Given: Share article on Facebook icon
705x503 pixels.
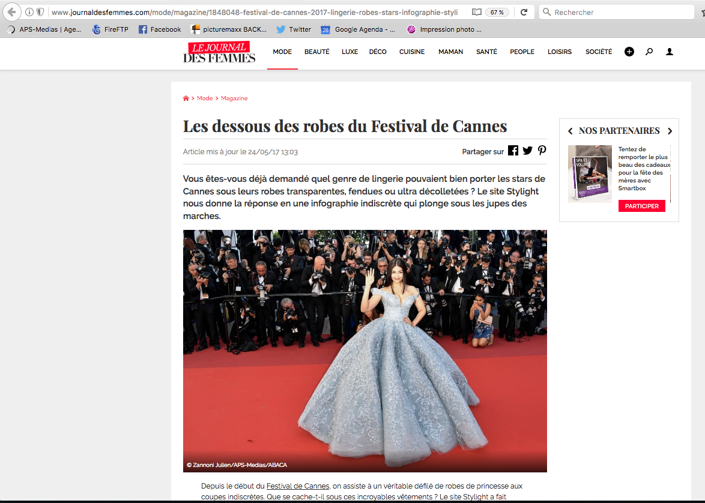Looking at the screenshot, I should pos(513,151).
